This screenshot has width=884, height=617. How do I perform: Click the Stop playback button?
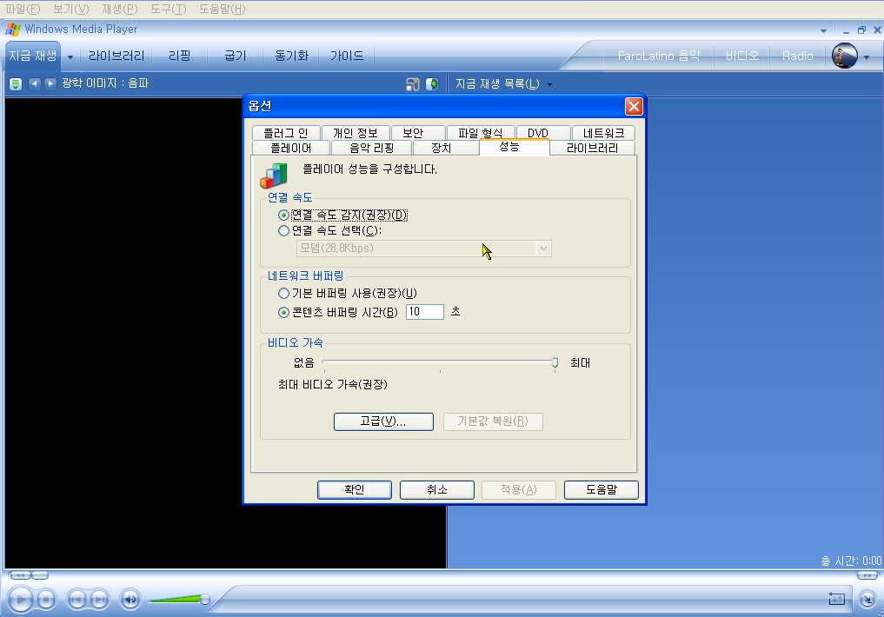[46, 599]
